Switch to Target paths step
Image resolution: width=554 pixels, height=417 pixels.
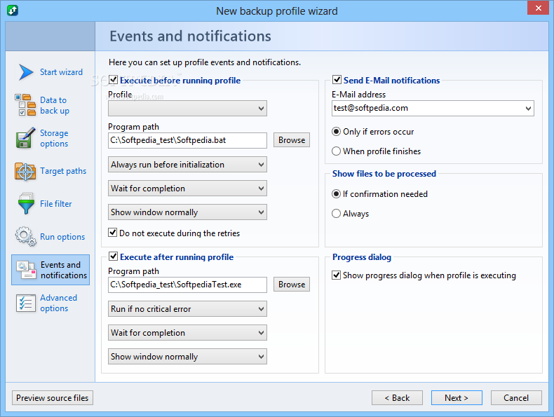point(63,171)
